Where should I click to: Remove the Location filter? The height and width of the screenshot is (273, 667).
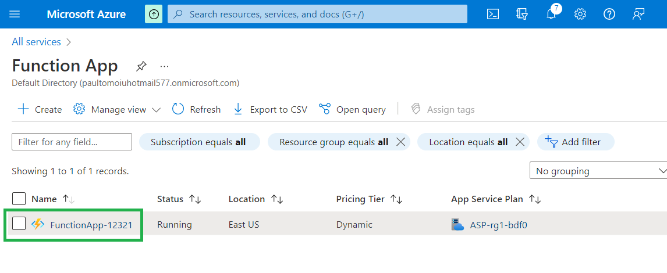pyautogui.click(x=519, y=142)
